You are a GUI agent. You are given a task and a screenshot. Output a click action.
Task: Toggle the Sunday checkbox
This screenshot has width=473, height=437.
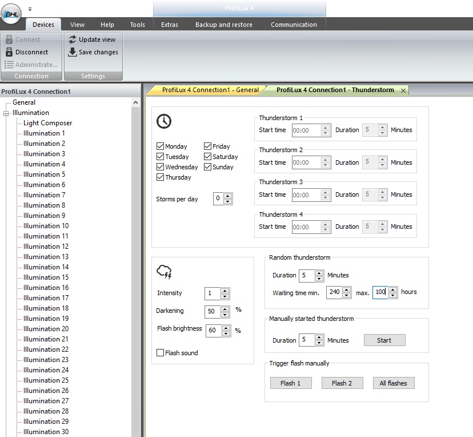[207, 167]
